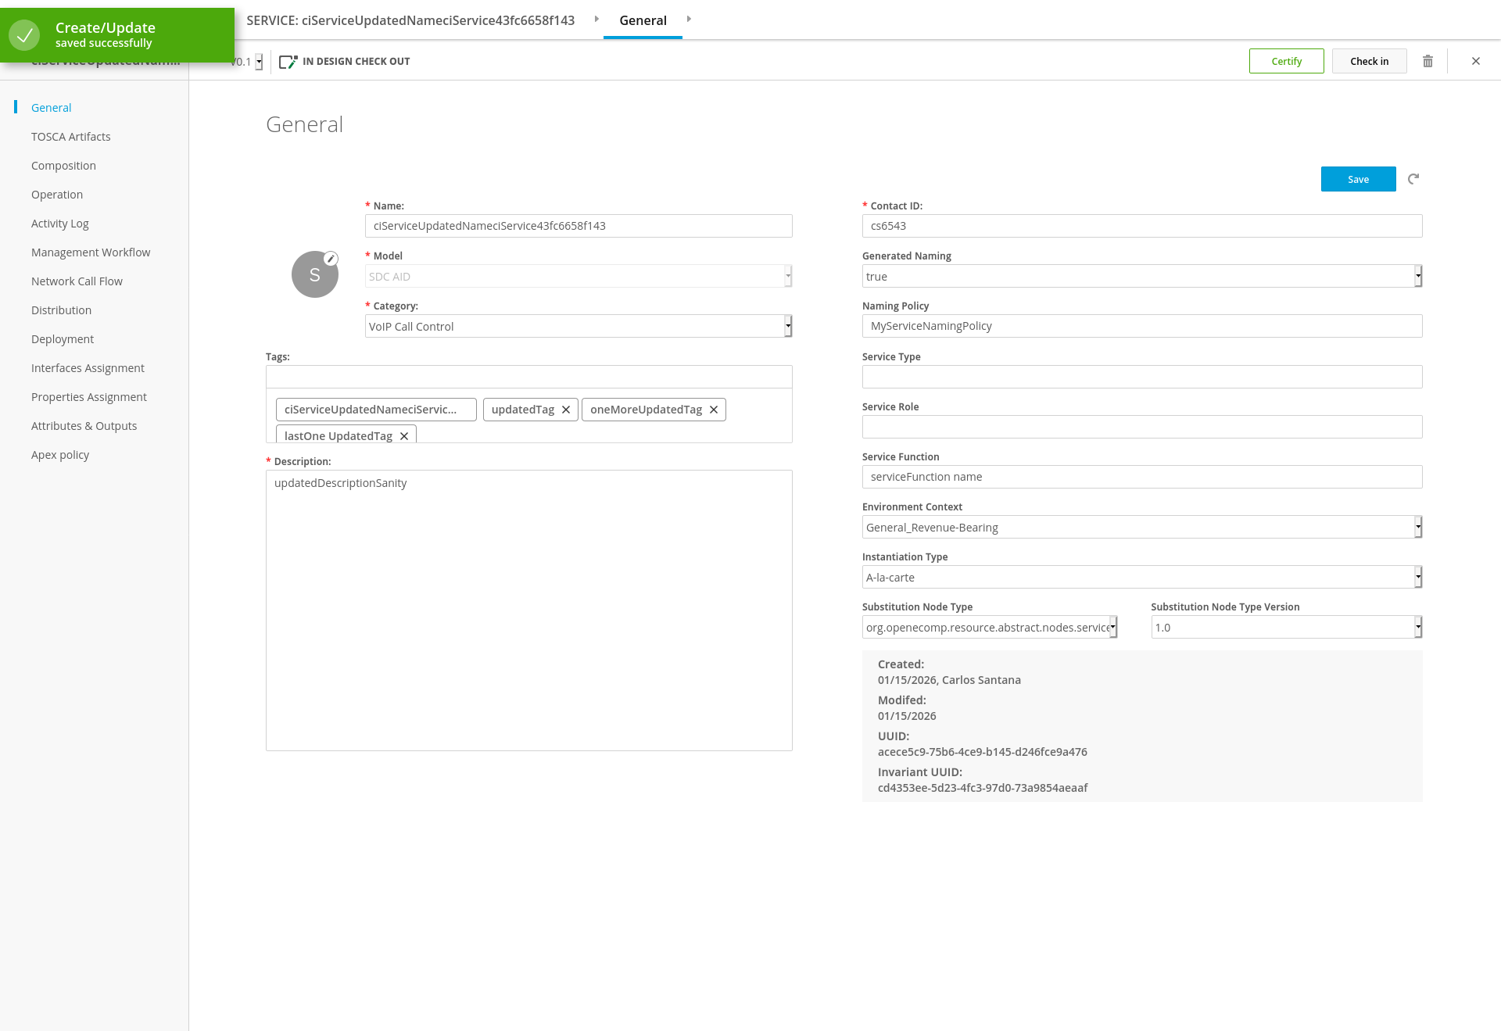Expand the Environment Context dropdown

(1141, 527)
